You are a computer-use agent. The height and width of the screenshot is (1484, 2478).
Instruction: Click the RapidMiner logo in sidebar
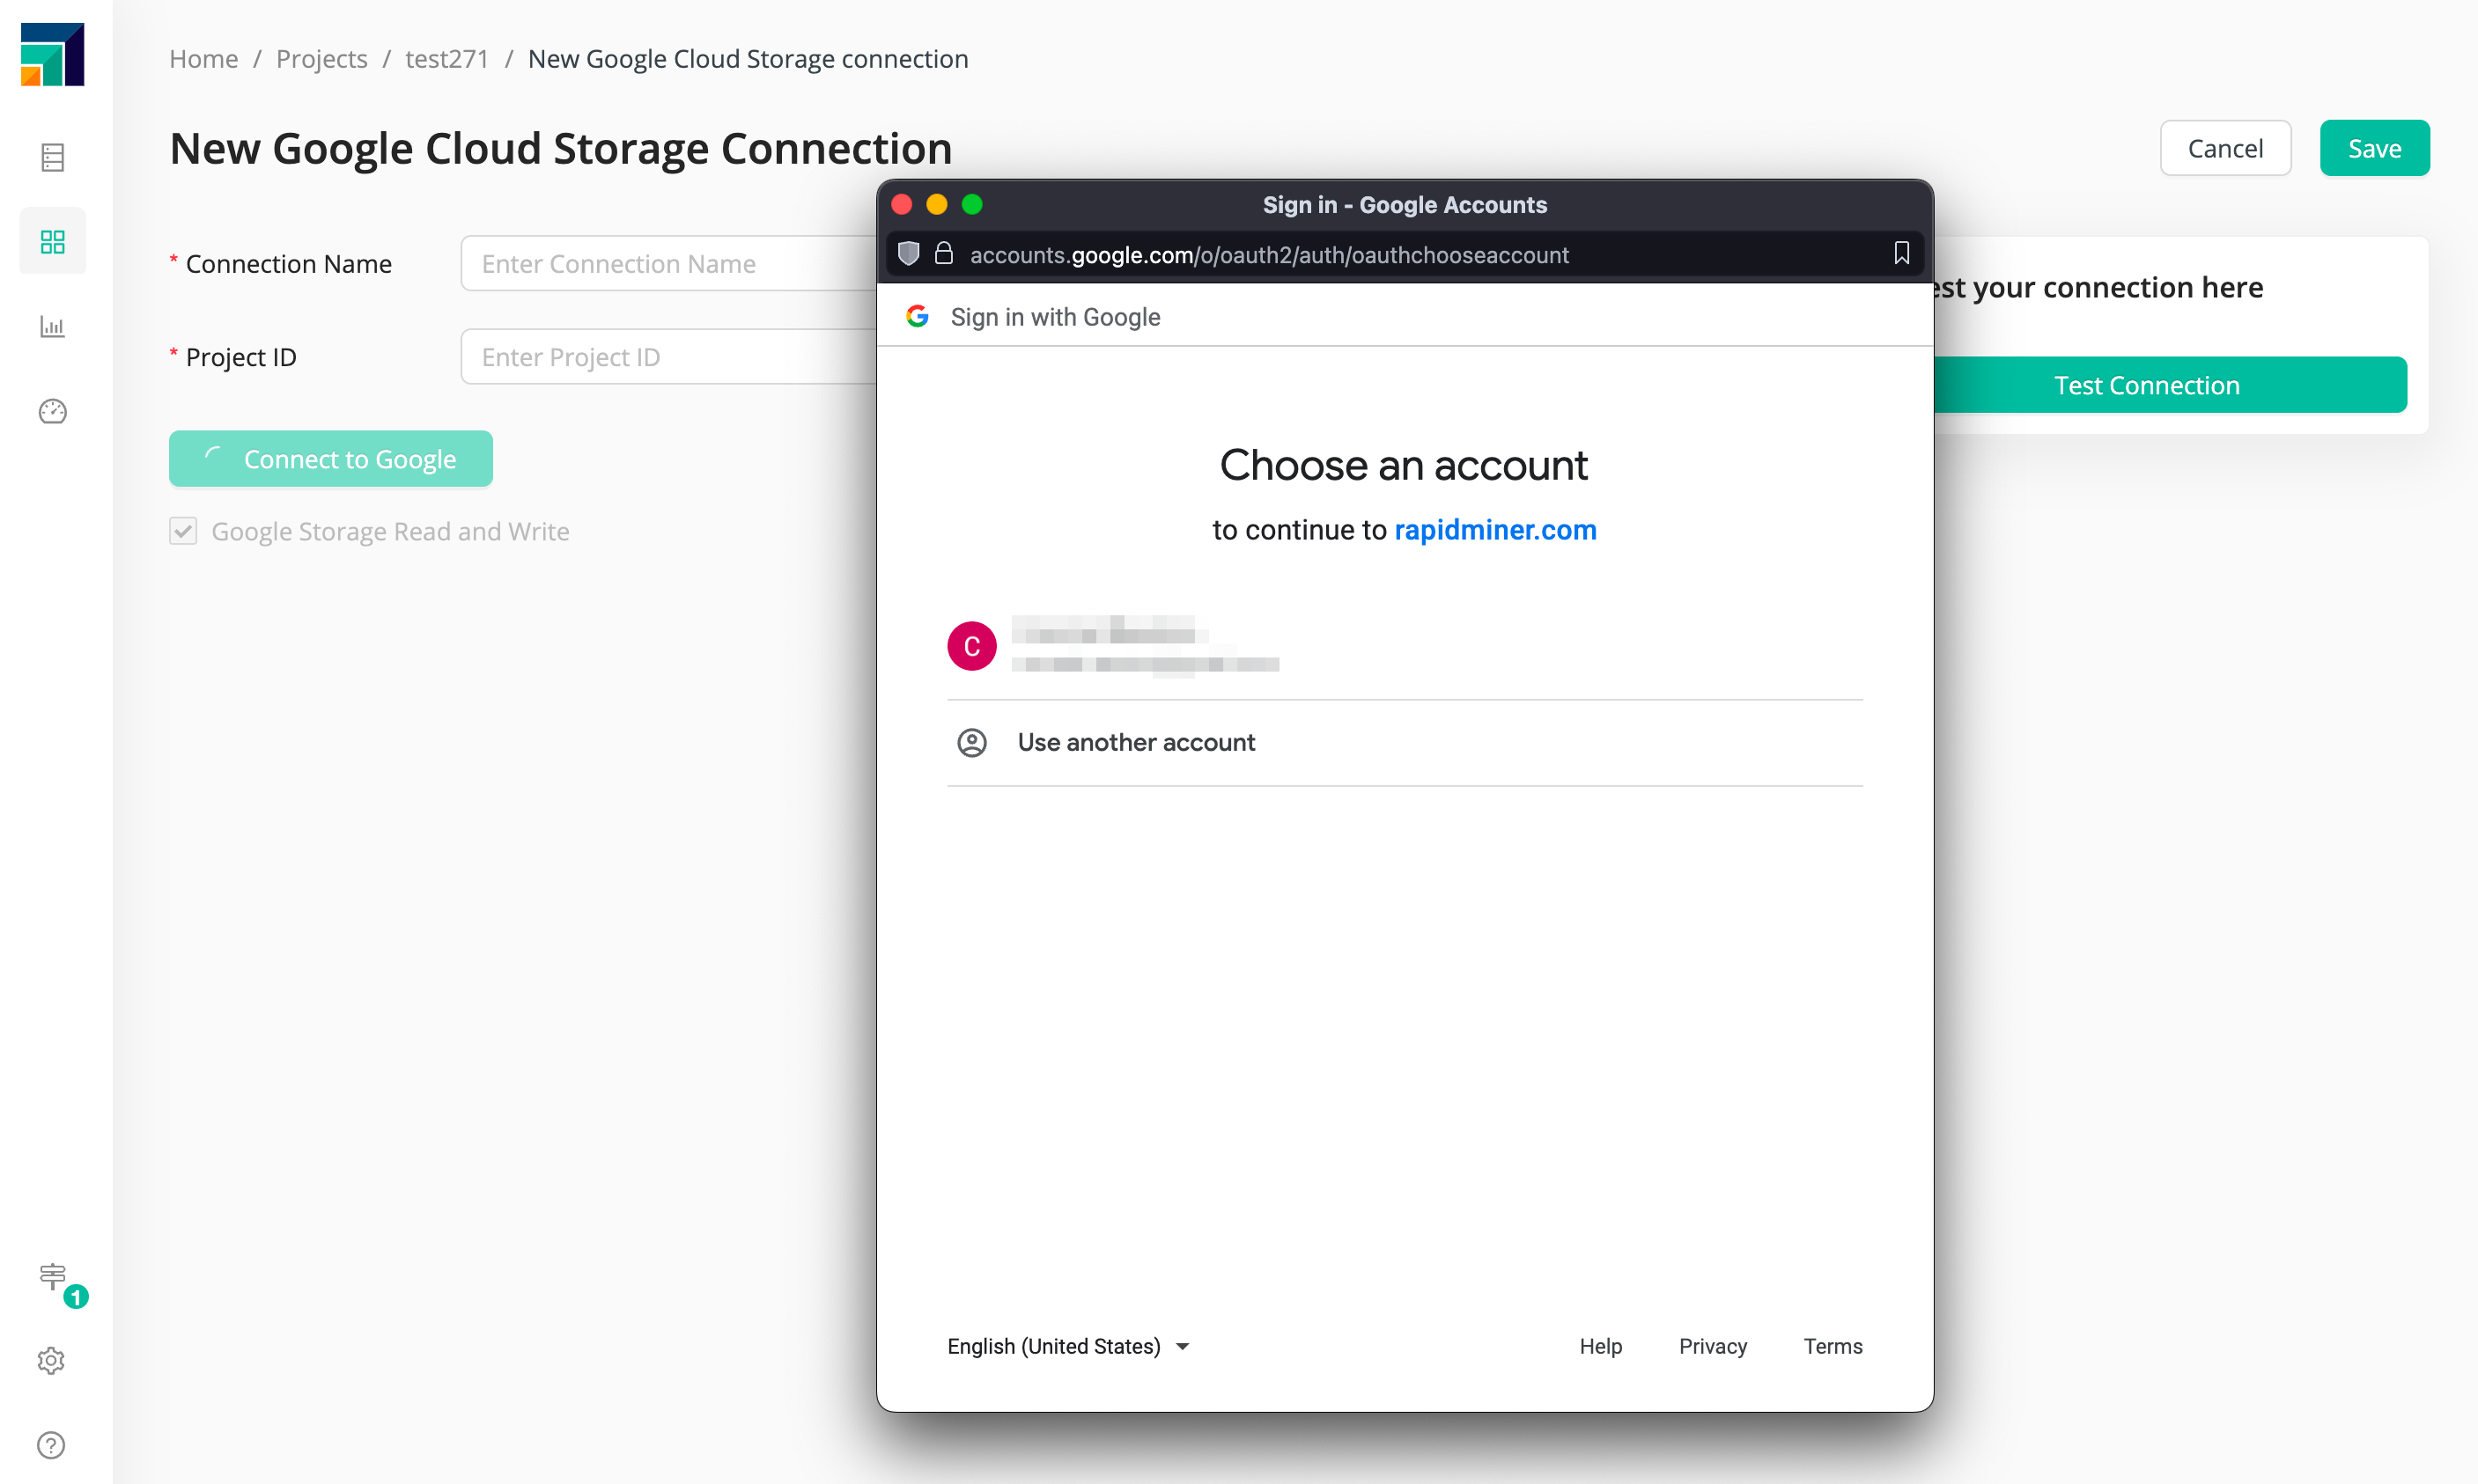[52, 55]
